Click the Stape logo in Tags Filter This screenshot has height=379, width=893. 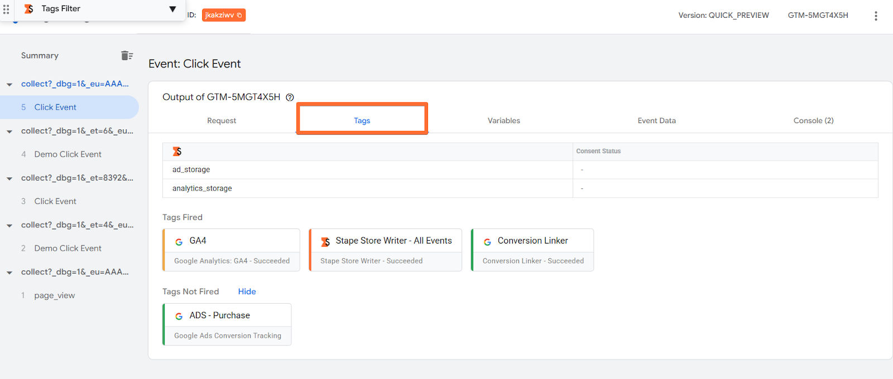(x=28, y=9)
